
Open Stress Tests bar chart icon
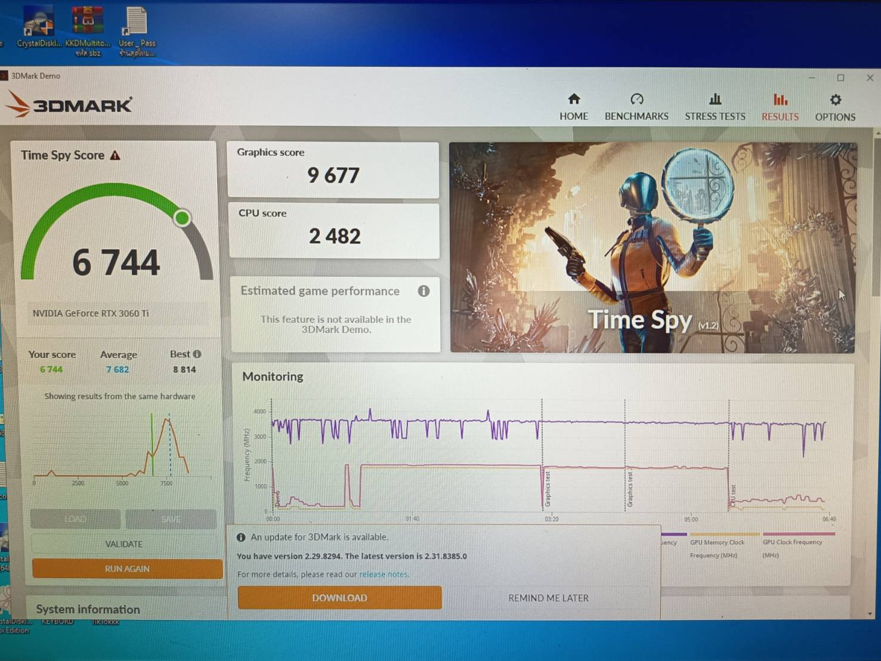[x=715, y=99]
